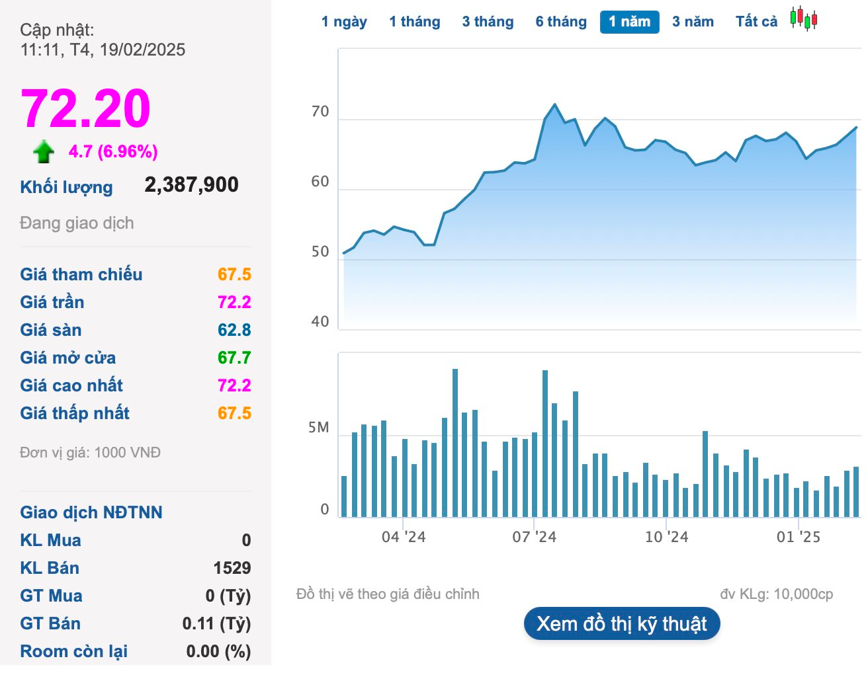Click the ceiling price 72.2
Screen dimensions: 868x673
[x=234, y=302]
